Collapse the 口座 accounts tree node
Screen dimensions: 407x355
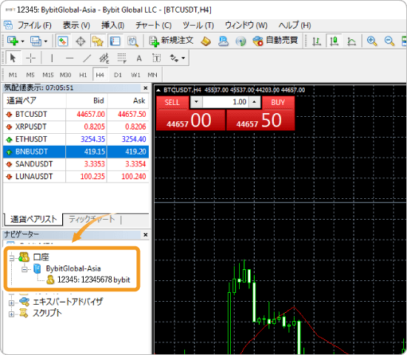click(11, 258)
